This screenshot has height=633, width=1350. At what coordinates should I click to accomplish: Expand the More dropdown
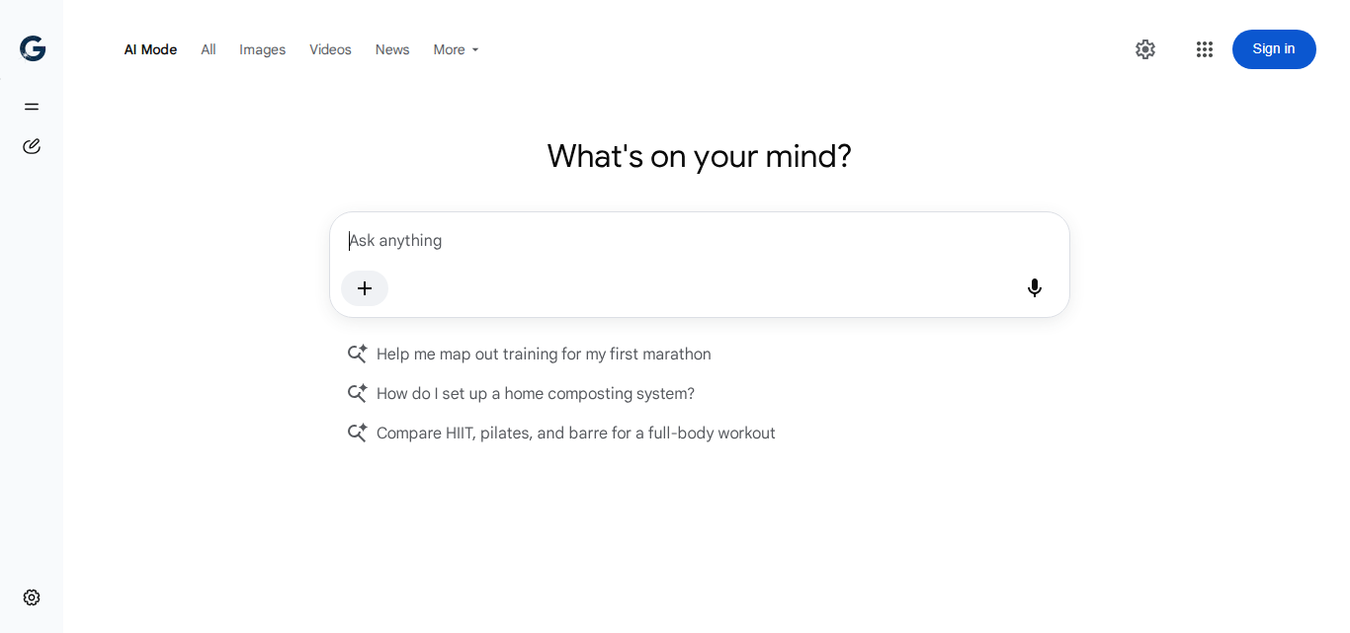[x=456, y=49]
